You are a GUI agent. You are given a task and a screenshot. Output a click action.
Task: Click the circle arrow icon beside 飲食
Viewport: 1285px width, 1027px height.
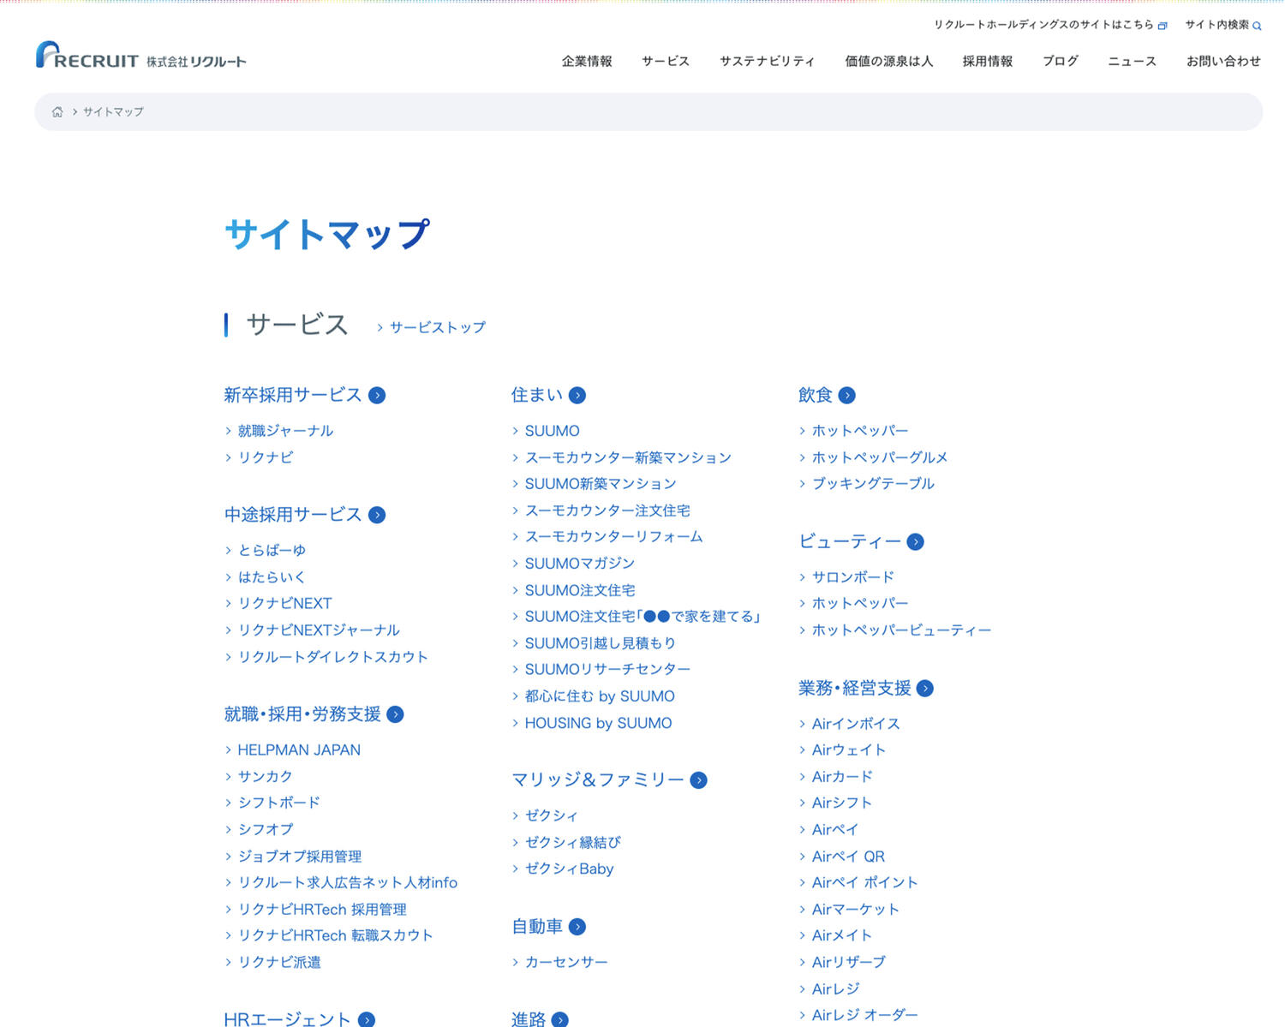(x=847, y=395)
